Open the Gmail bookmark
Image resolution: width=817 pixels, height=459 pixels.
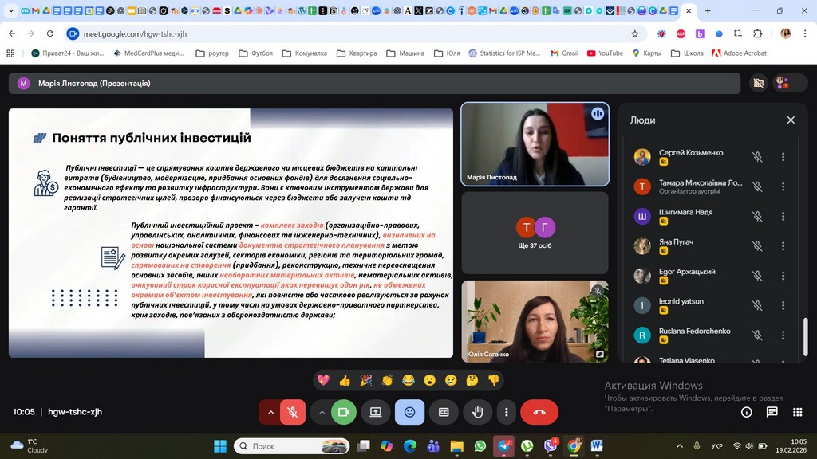(x=563, y=53)
